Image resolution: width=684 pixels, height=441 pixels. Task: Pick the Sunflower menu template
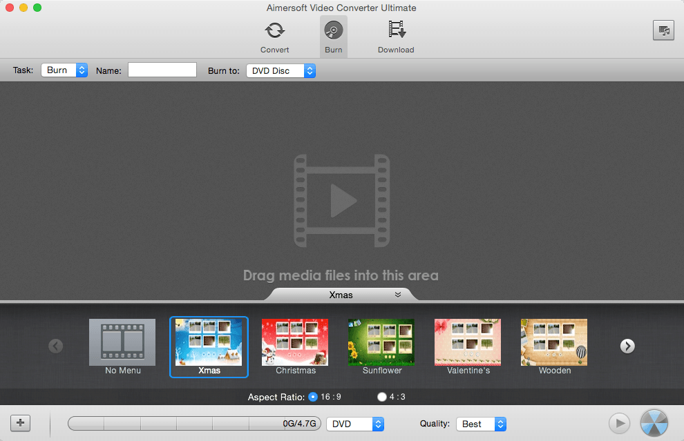click(381, 346)
